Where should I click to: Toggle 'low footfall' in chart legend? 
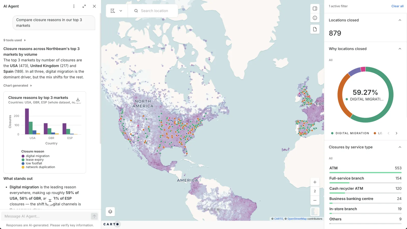pyautogui.click(x=32, y=164)
